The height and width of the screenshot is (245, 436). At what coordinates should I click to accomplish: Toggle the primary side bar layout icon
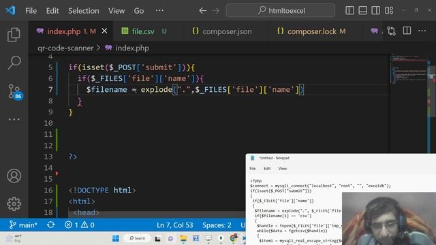coord(349,11)
